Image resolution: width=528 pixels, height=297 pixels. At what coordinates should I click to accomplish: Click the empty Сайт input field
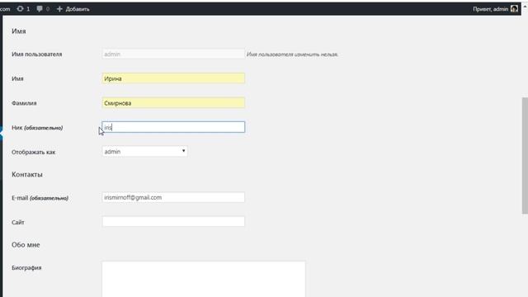[x=173, y=222]
